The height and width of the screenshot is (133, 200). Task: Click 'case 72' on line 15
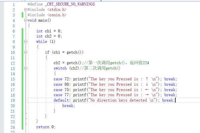tap(61, 79)
